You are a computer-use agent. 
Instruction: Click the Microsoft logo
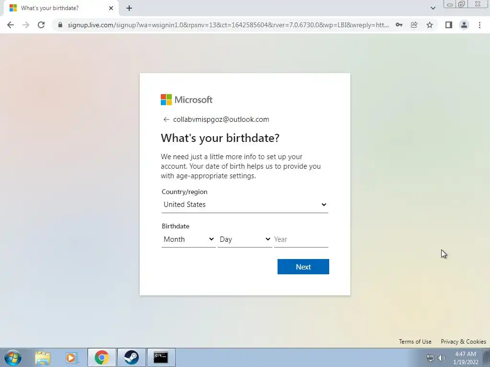(187, 99)
